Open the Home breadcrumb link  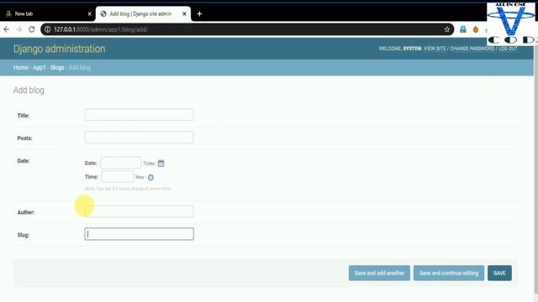(21, 67)
